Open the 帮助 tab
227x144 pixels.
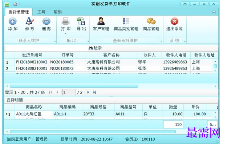pyautogui.click(x=58, y=12)
